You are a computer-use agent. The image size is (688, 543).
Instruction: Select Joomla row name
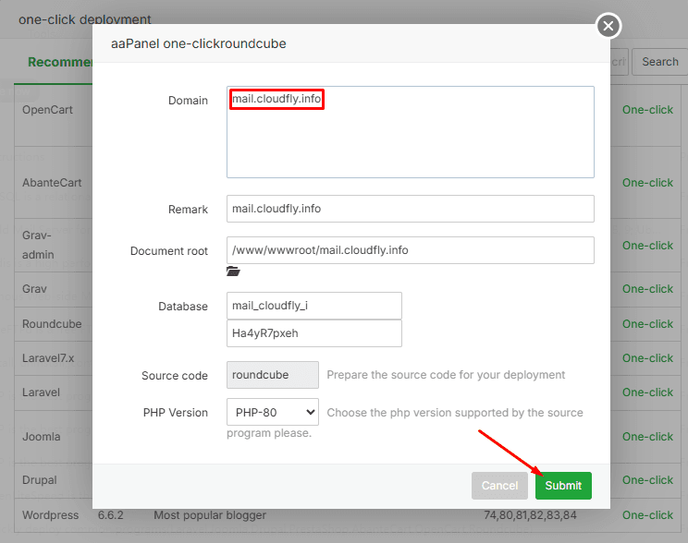(42, 437)
